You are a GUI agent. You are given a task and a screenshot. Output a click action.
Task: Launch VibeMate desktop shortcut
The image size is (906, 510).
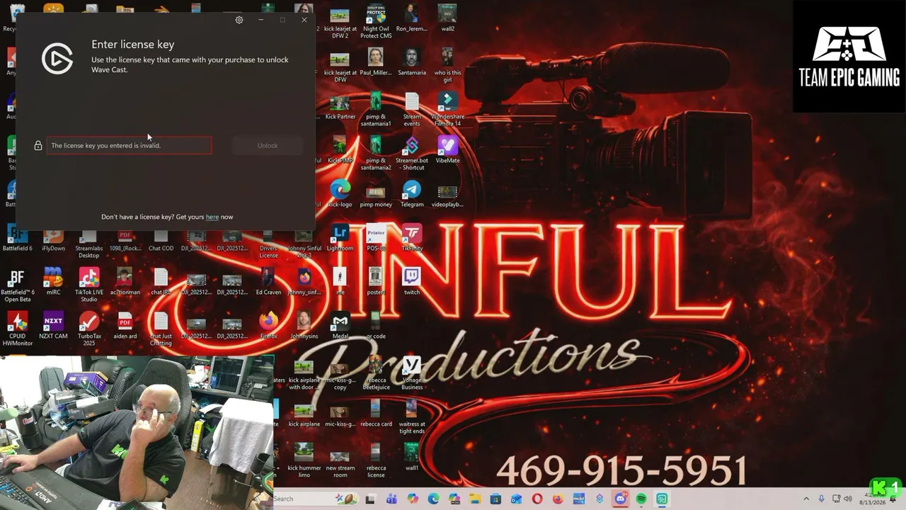pos(447,149)
